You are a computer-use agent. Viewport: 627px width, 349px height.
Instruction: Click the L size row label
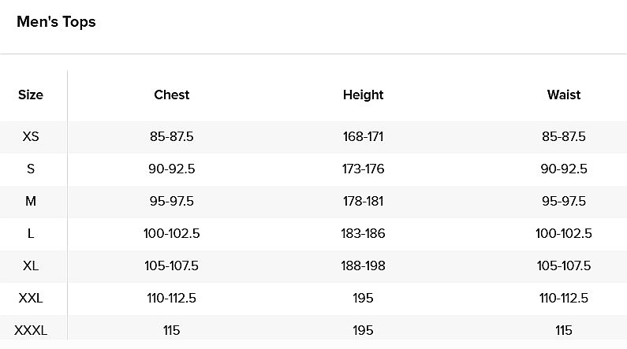(x=31, y=233)
